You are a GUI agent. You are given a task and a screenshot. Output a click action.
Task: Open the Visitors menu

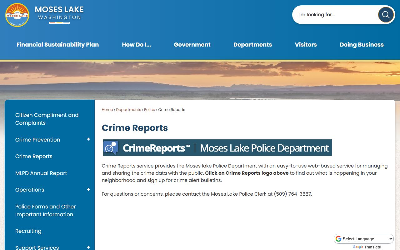point(306,45)
